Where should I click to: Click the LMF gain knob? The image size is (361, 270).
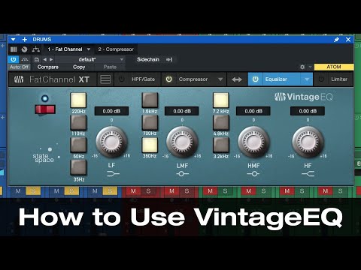[x=182, y=142]
